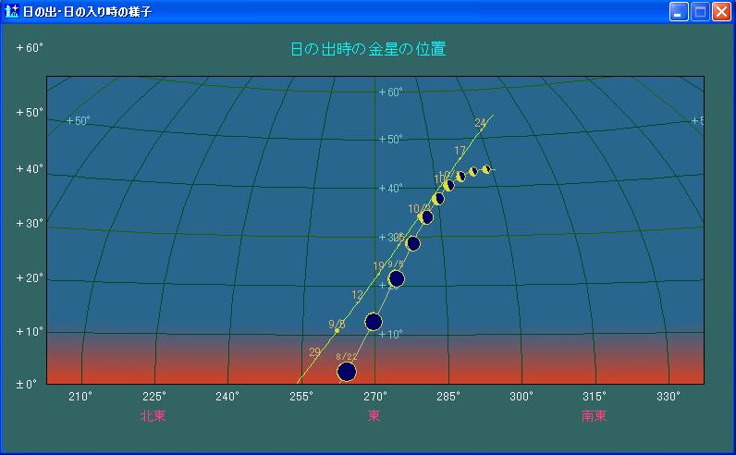The width and height of the screenshot is (736, 455).
Task: Select the Venus disc labeled 9/5
Action: [397, 278]
